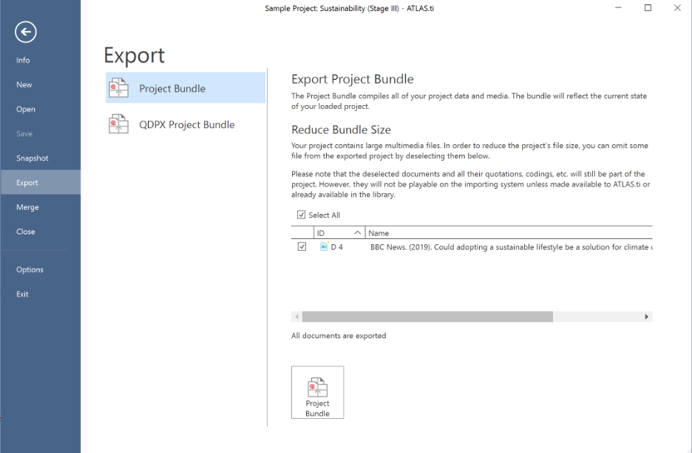Screen dimensions: 692x453
Task: Minimize the ATLAS.ti window
Action: 618,7
